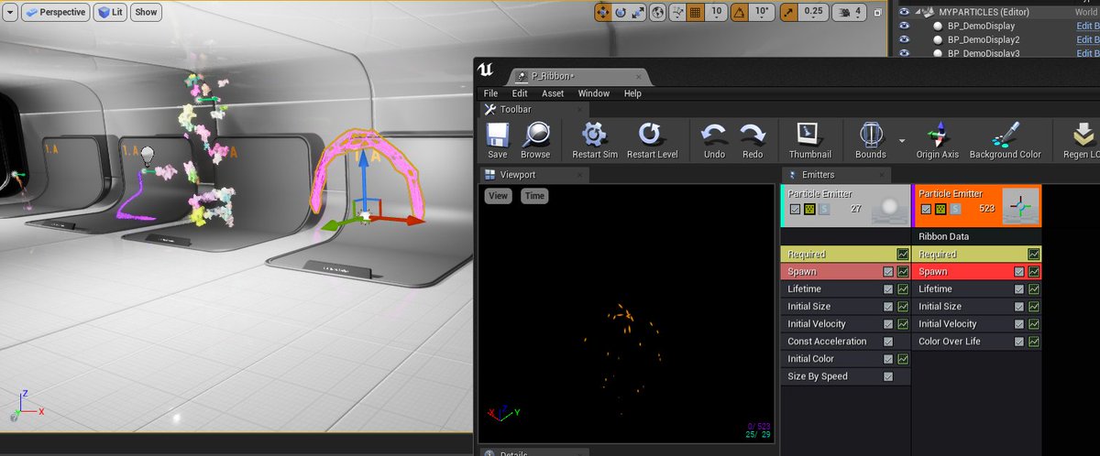Toggle rotation snapping angle icon
The image size is (1100, 456).
coord(738,12)
